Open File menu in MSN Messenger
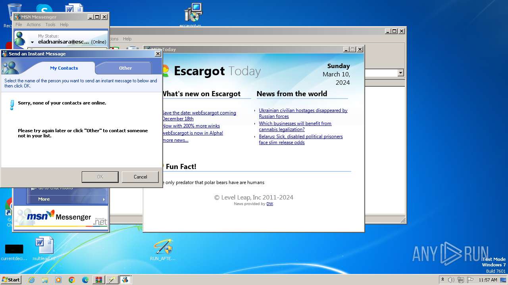This screenshot has height=285, width=508. pos(19,25)
